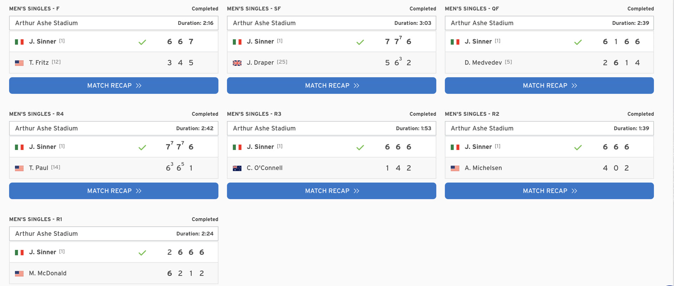Click the US flag next to M. McDonald
This screenshot has height=286, width=674.
tap(19, 273)
